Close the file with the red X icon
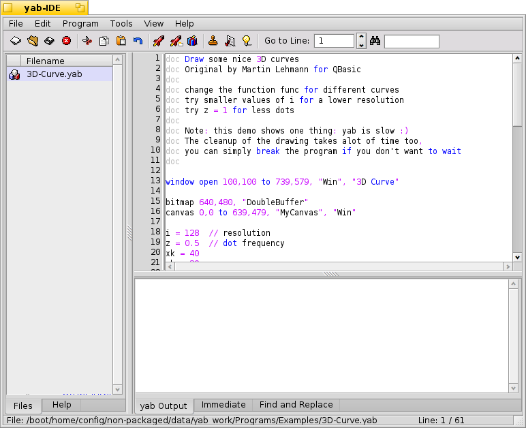The height and width of the screenshot is (428, 526). point(66,41)
